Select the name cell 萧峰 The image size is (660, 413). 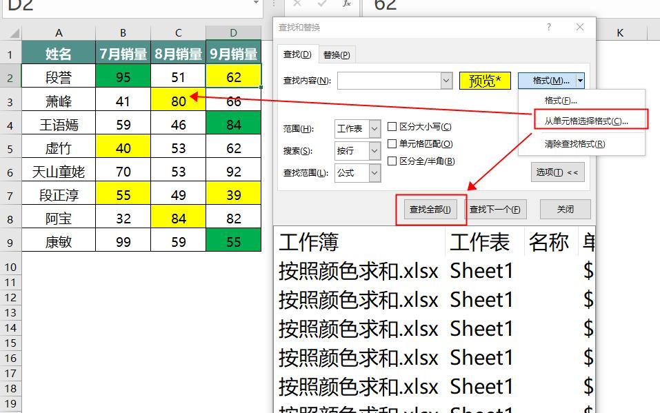pos(59,100)
